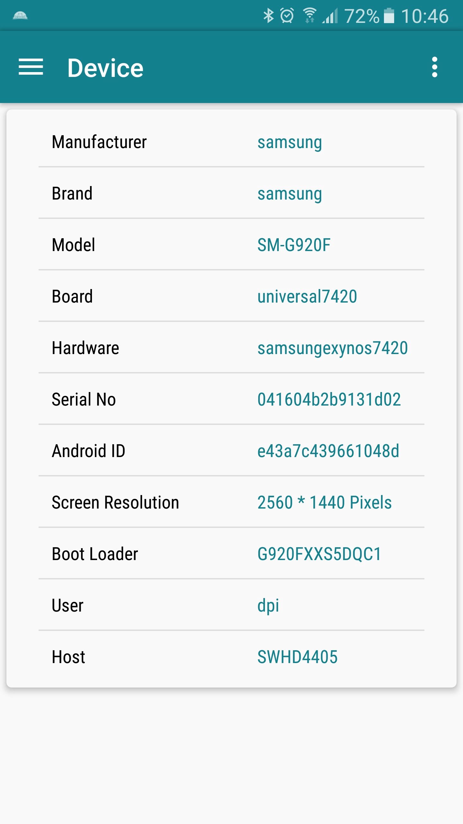Viewport: 463px width, 824px height.
Task: Tap the Bluetooth status icon
Action: (x=268, y=16)
